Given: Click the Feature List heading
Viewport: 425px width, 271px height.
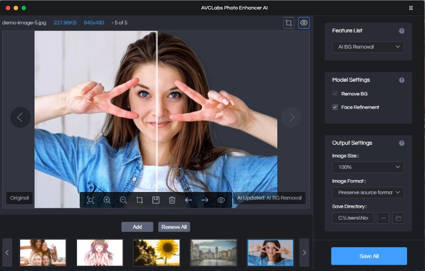Looking at the screenshot, I should tap(347, 31).
